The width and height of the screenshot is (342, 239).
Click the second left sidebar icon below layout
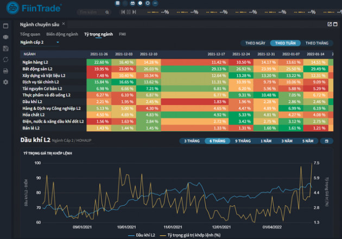click(x=5, y=37)
